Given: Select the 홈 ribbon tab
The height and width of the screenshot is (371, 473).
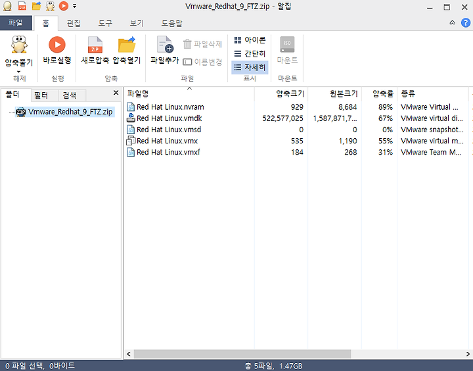Looking at the screenshot, I should point(45,23).
